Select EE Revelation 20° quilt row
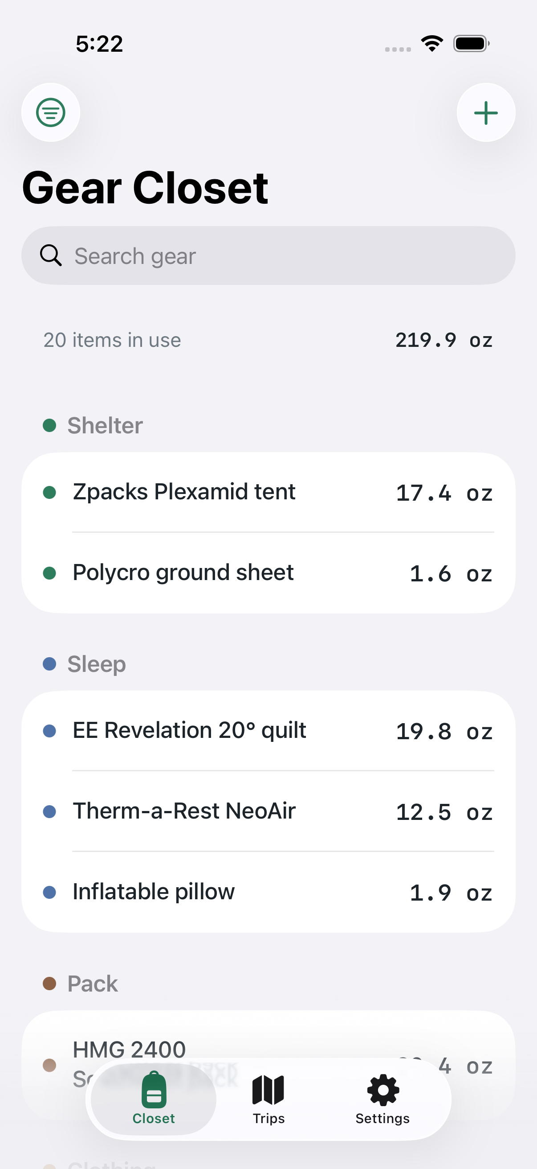Screen dimensions: 537x1169 268,731
